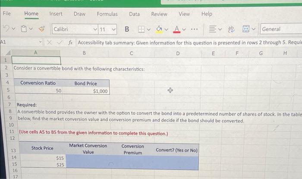Image resolution: width=302 pixels, height=179 pixels.
Task: Open the Undo history dropdown arrow
Action: [x=13, y=29]
